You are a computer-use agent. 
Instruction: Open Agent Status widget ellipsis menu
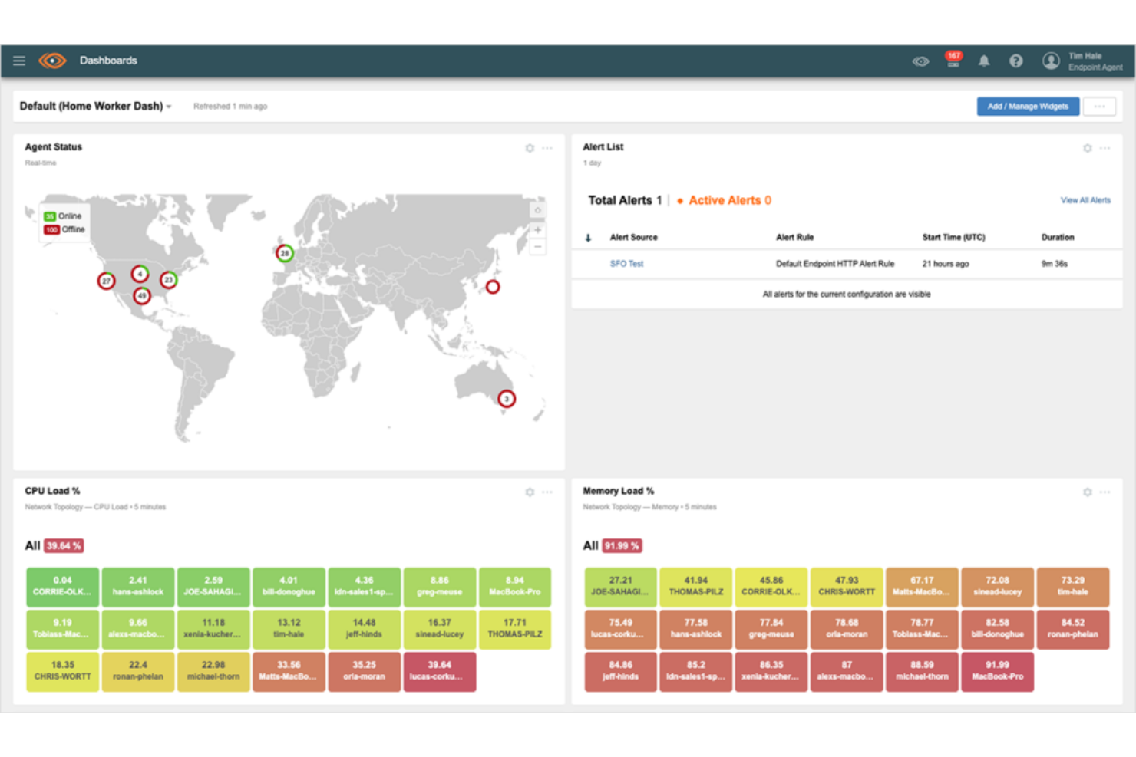point(547,148)
